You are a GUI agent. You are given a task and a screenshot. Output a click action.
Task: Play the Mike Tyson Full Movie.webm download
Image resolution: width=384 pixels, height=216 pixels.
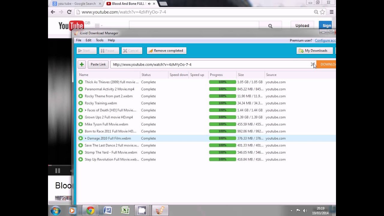click(x=81, y=124)
